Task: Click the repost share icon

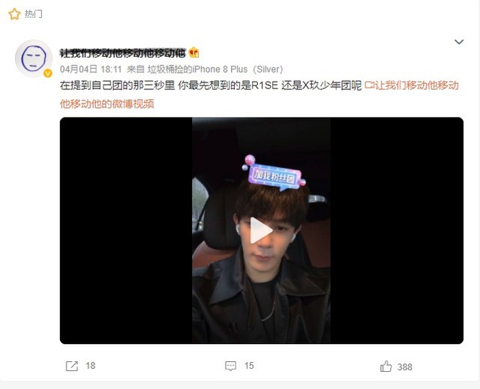Action: 72,366
